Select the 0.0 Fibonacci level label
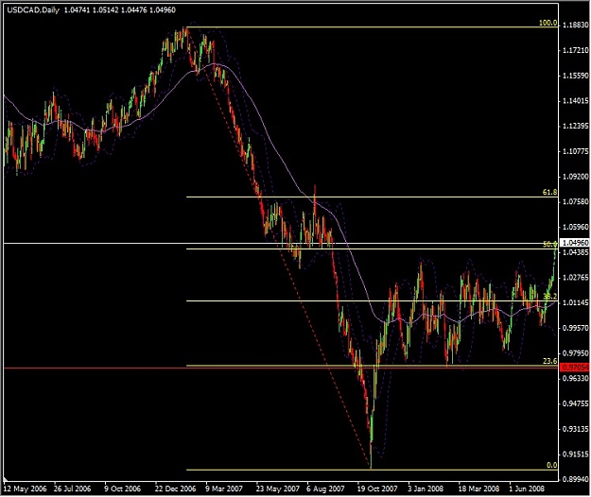The width and height of the screenshot is (591, 497). 551,466
